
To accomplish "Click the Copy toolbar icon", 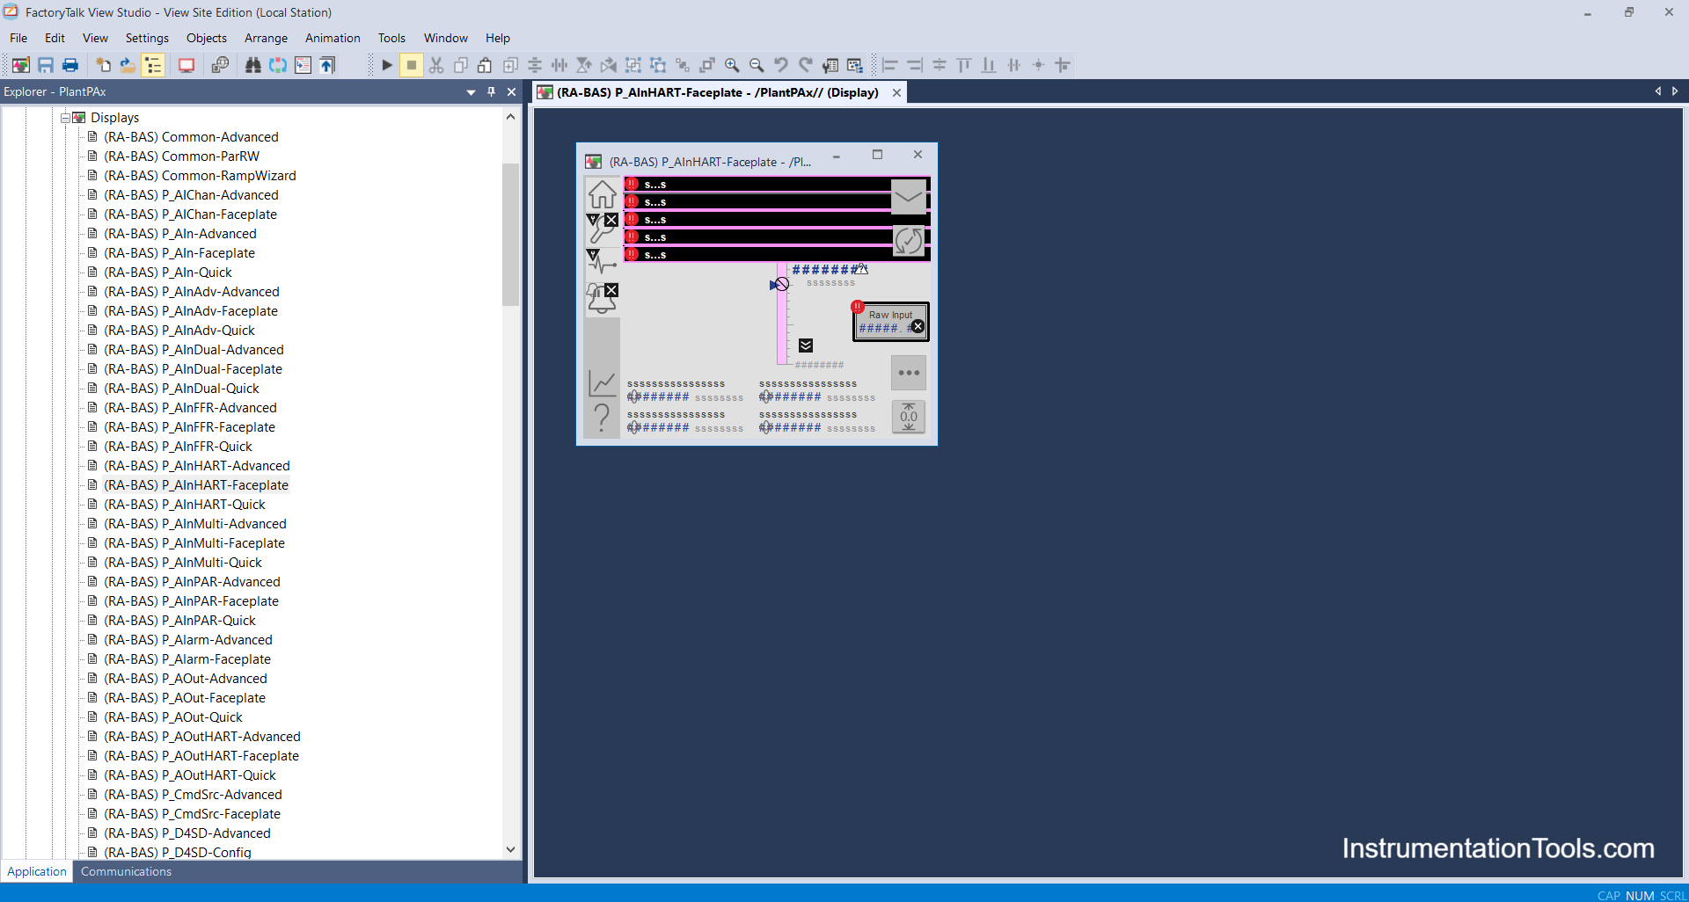I will [x=461, y=65].
